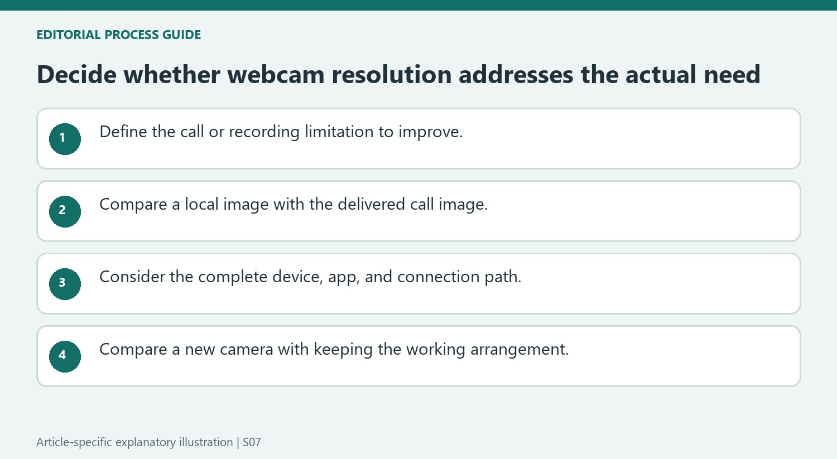Click the number 1 step badge
This screenshot has height=459, width=837.
[x=65, y=139]
